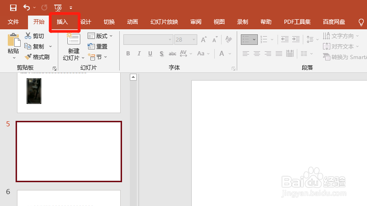This screenshot has width=367, height=206.
Task: Click character spacing AV icon
Action: point(183,54)
